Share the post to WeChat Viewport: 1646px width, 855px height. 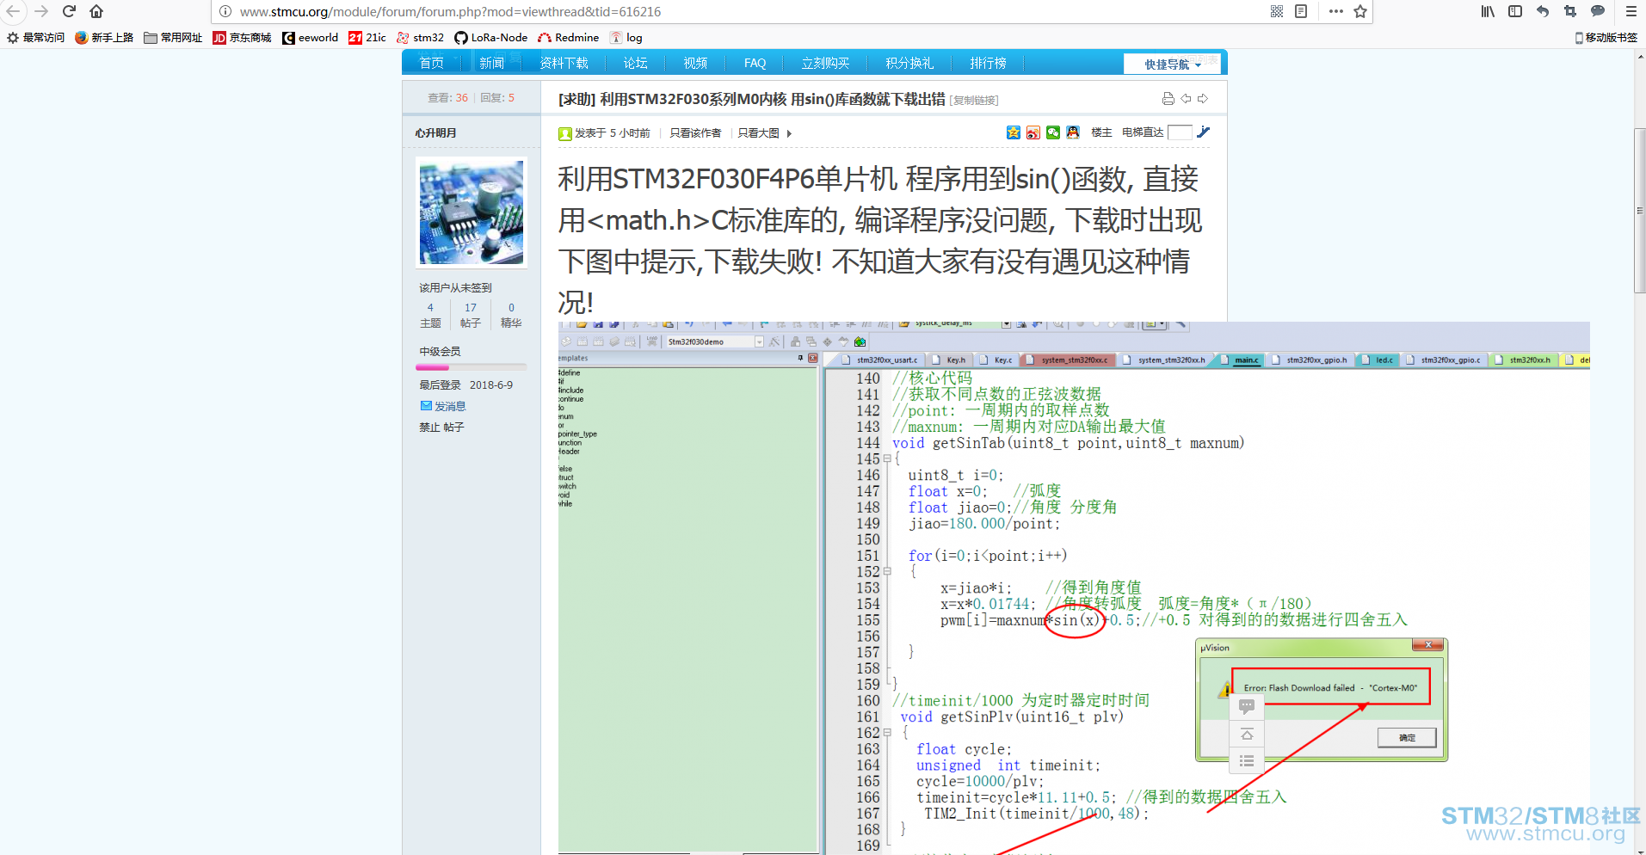(1053, 132)
